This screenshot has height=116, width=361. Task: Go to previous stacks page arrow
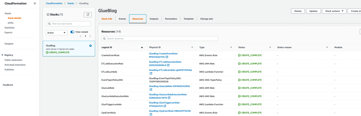(81, 36)
